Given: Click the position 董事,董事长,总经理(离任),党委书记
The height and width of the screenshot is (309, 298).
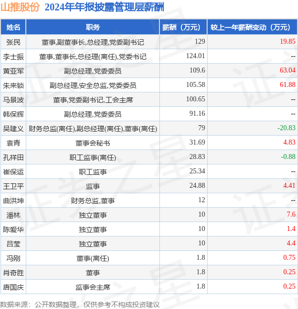Looking at the screenshot, I should (93, 57).
